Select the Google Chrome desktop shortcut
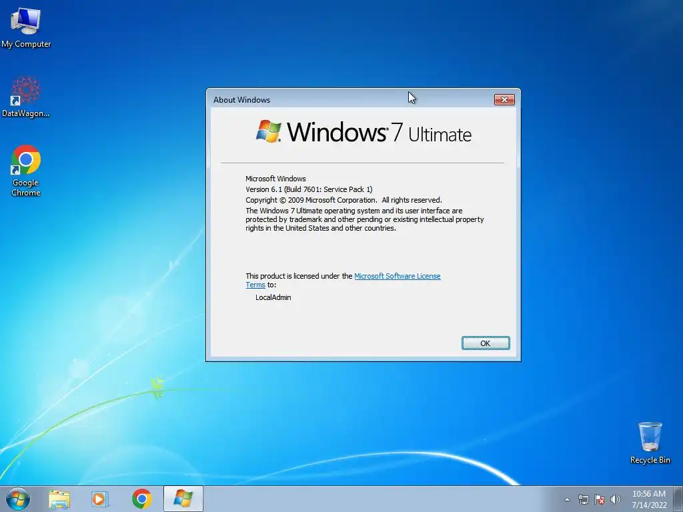This screenshot has height=512, width=683. [x=26, y=170]
